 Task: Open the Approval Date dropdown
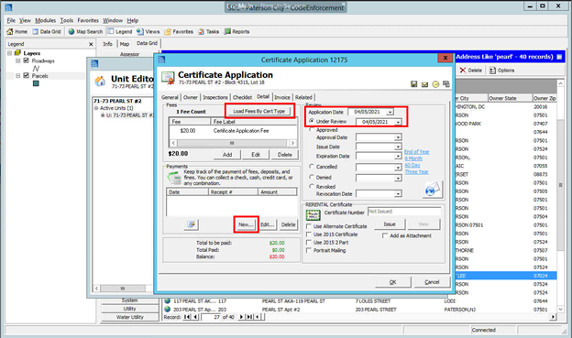(x=398, y=137)
